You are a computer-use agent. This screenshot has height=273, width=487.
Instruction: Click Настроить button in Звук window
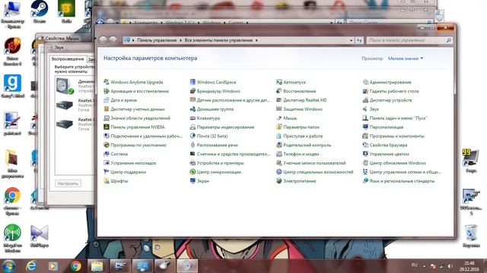pos(68,184)
